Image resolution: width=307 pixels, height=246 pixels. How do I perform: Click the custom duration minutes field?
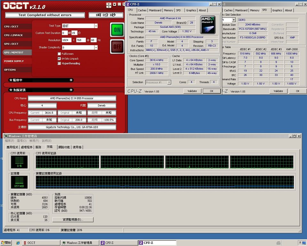pos(74,33)
